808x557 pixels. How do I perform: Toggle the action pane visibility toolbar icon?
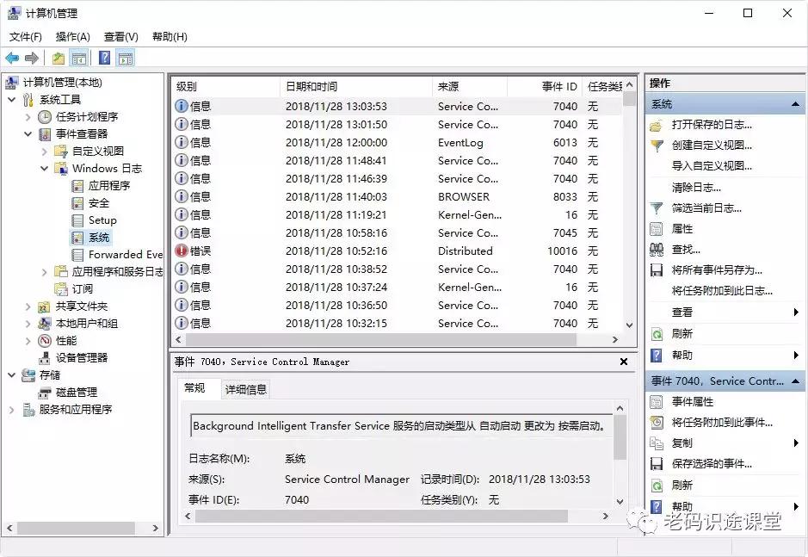click(125, 58)
